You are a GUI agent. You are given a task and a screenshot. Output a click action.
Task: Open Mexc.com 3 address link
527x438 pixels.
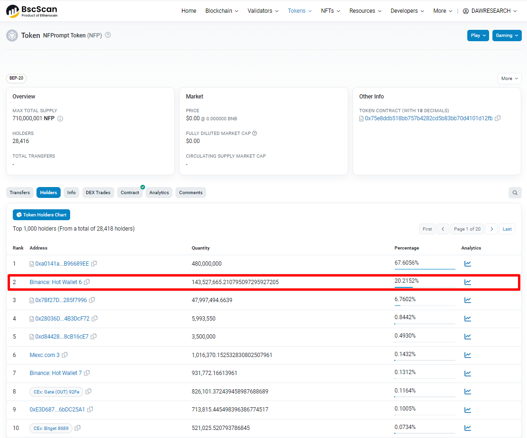45,355
